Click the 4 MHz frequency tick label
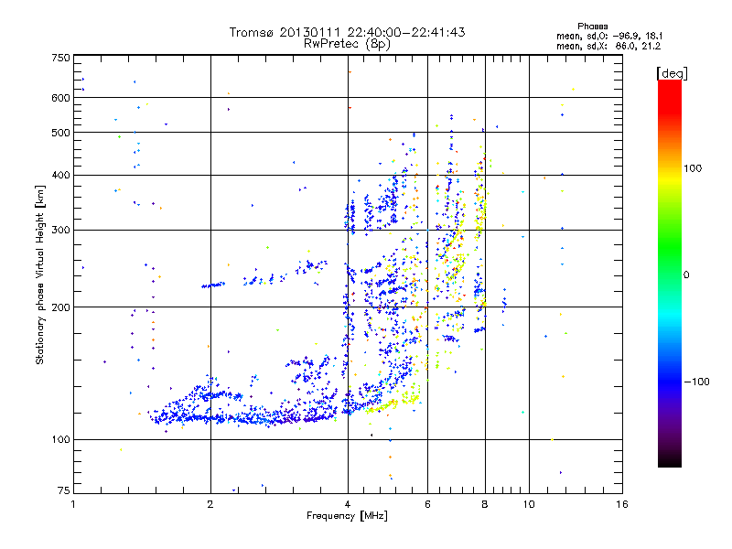This screenshot has height=549, width=732. (348, 504)
